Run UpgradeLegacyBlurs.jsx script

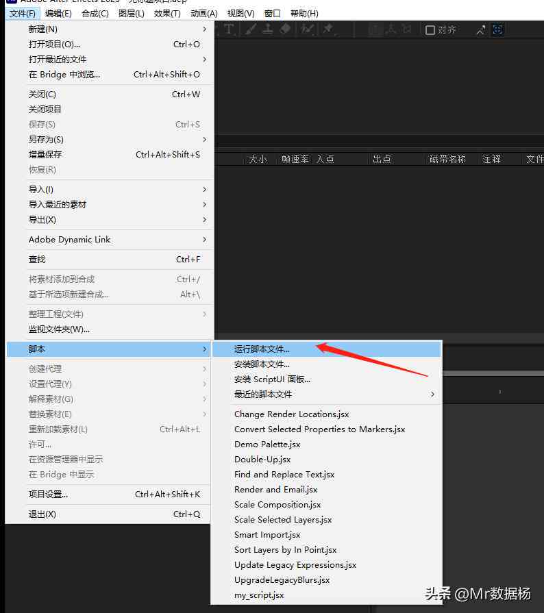(327, 580)
